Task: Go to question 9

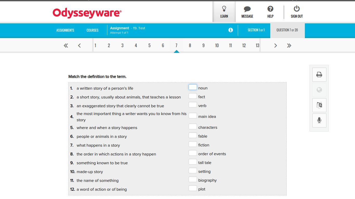Action: (203, 46)
